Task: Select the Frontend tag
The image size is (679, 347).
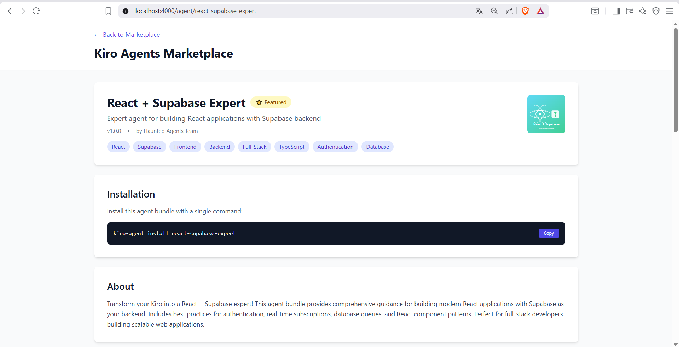Action: click(x=185, y=147)
